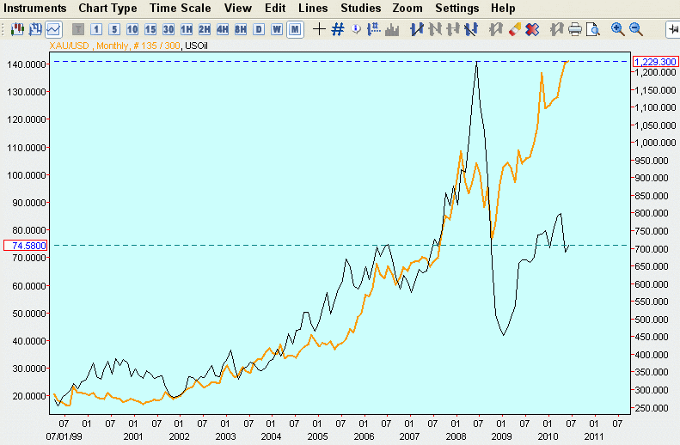680x445 pixels.
Task: Click the 250.000 right axis label
Action: [652, 408]
